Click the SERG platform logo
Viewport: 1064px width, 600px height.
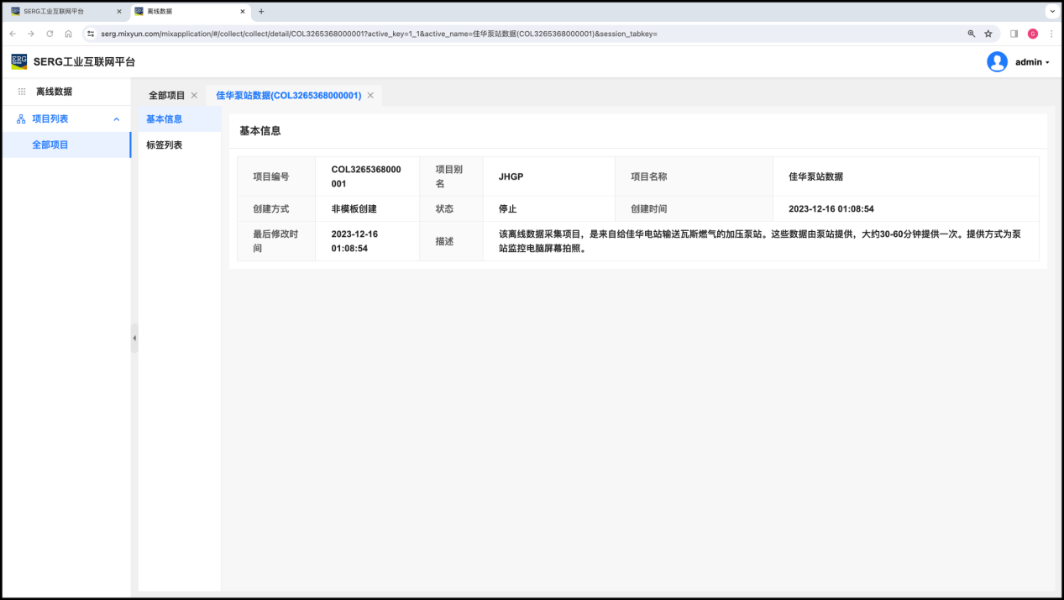pyautogui.click(x=18, y=61)
